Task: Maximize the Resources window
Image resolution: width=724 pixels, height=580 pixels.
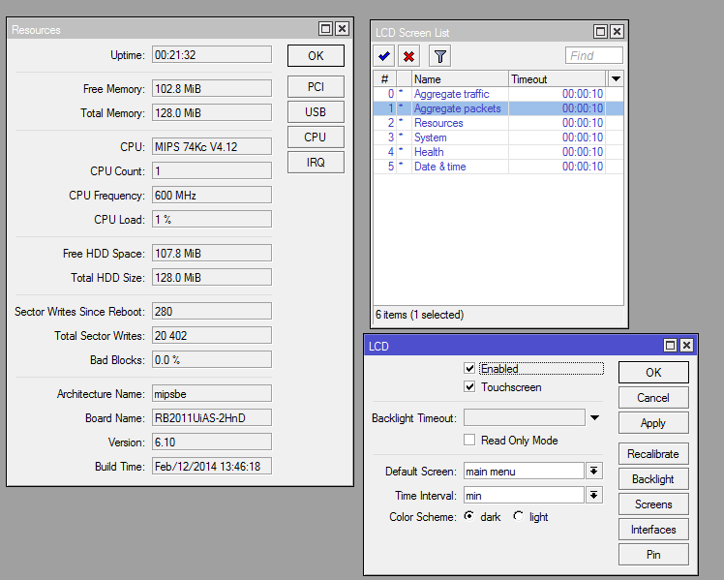Action: [x=326, y=30]
